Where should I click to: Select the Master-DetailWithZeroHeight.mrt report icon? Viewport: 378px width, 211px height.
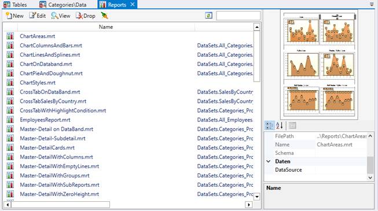coord(10,194)
